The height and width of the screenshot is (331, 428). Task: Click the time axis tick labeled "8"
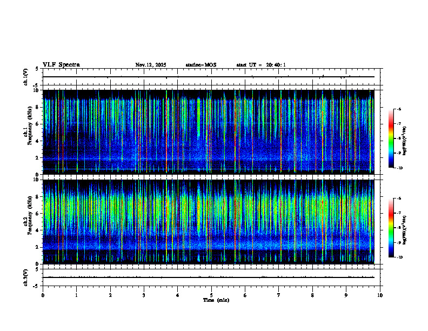312,295
